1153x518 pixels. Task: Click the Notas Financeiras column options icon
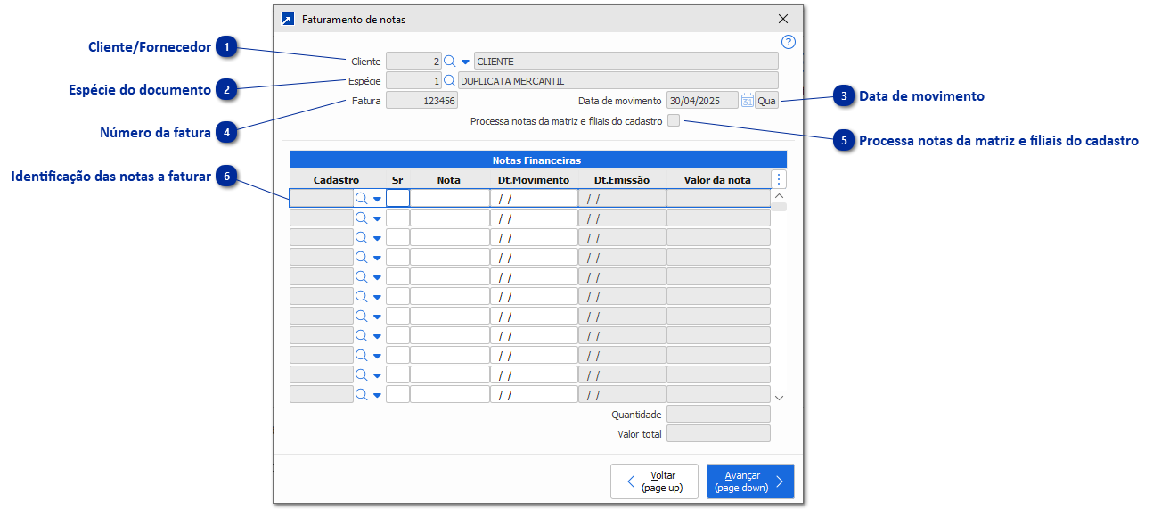pyautogui.click(x=779, y=178)
